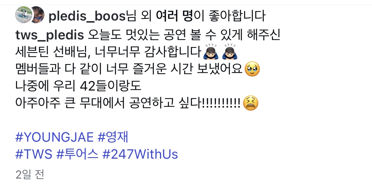Viewport: 372px width, 194px height.
Task: Click the tired face emoji after exclamation marks
Action: click(x=251, y=103)
